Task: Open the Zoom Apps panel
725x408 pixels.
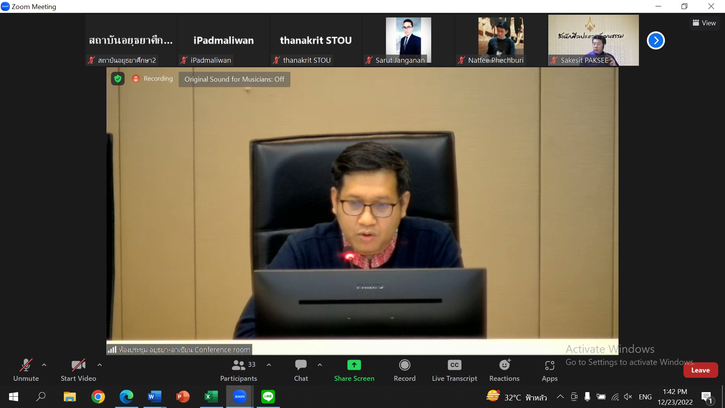Action: (549, 370)
